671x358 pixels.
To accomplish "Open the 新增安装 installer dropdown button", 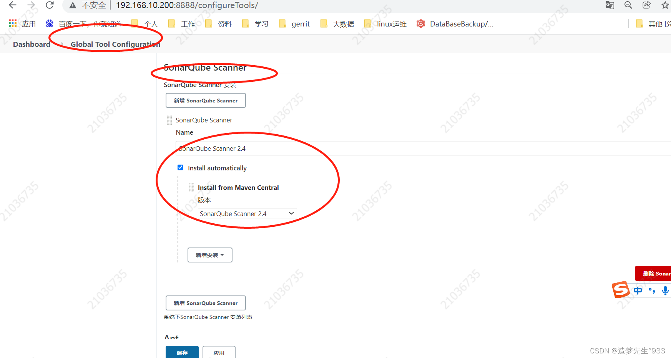I will click(x=210, y=255).
